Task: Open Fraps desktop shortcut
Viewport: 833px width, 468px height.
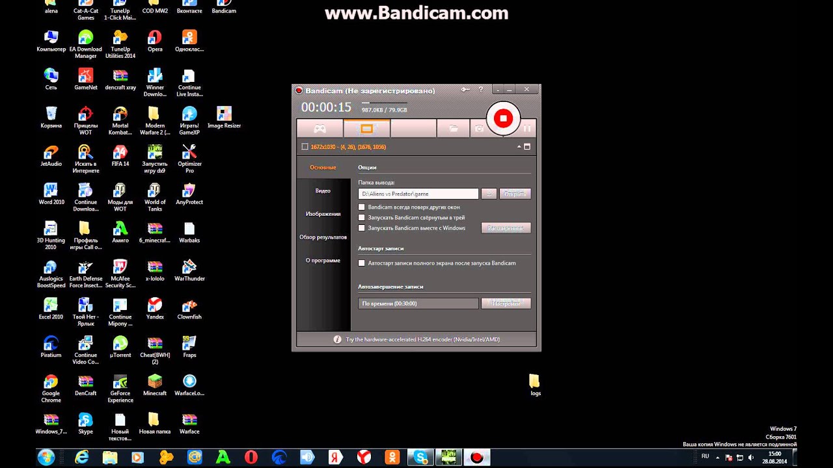Action: click(x=189, y=346)
